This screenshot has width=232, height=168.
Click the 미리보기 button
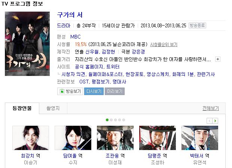115,91
